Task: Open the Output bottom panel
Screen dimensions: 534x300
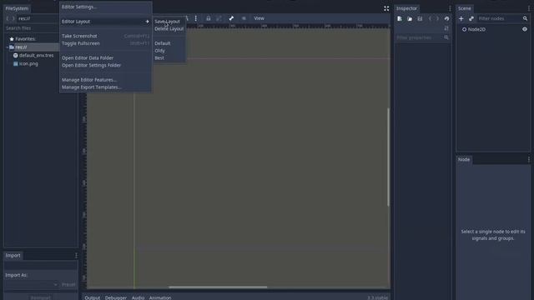Action: [93, 297]
